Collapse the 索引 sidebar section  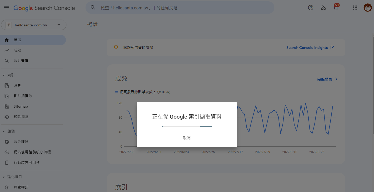(x=4, y=75)
